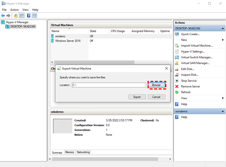Viewport: 226px width, 167px height.
Task: Select the Windows Server 2016 row
Action: (111, 41)
